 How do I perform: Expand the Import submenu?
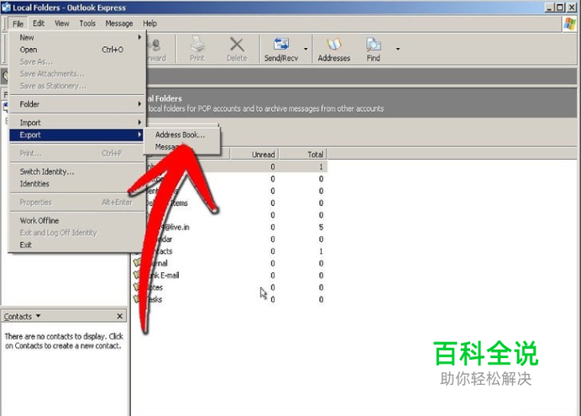pos(76,123)
